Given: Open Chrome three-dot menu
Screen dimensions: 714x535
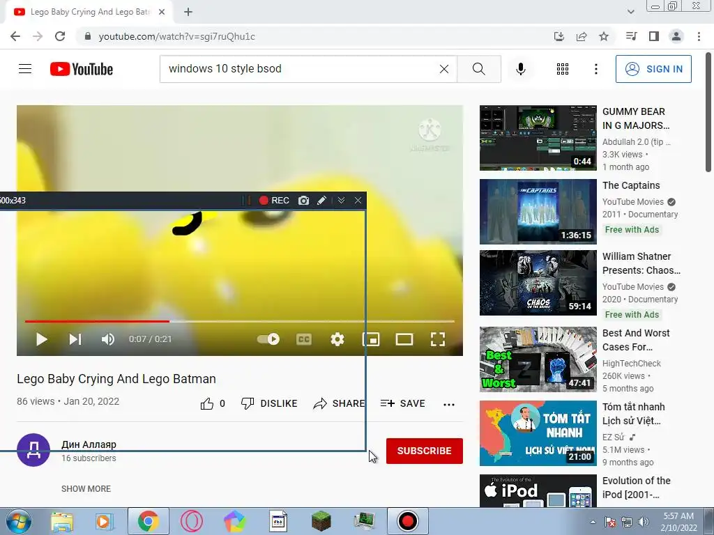Looking at the screenshot, I should tap(699, 36).
